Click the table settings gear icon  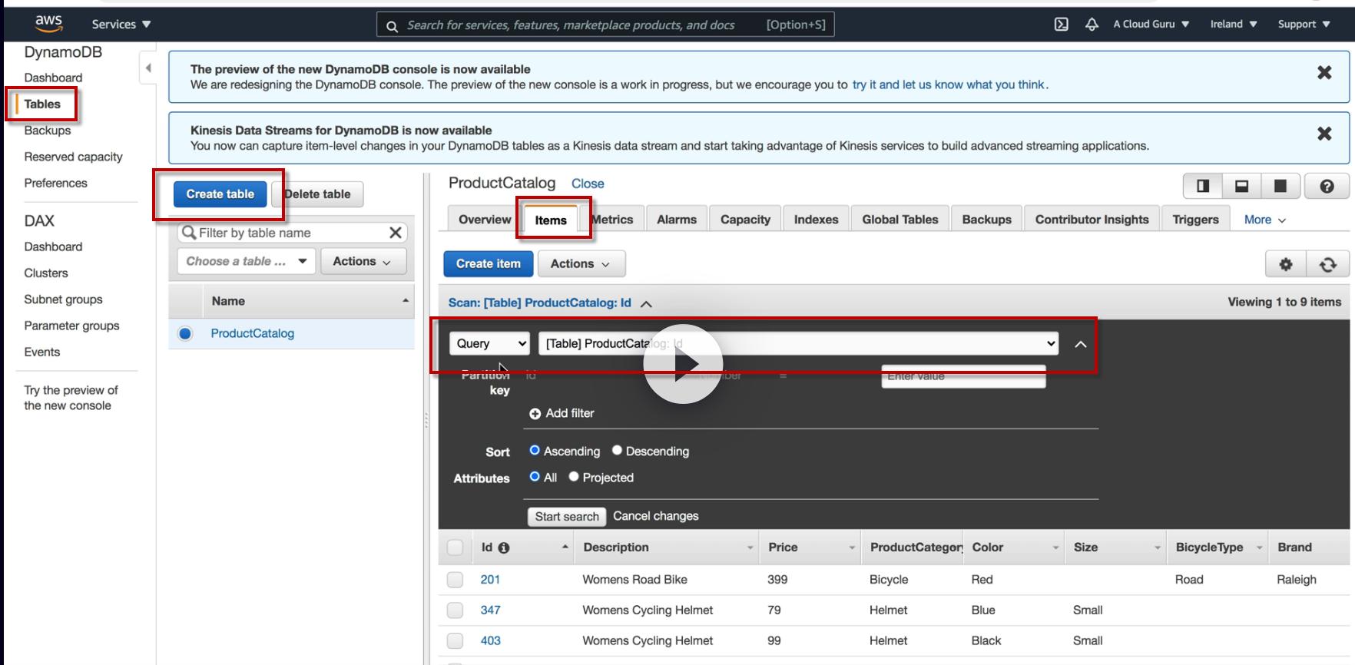[x=1285, y=264]
